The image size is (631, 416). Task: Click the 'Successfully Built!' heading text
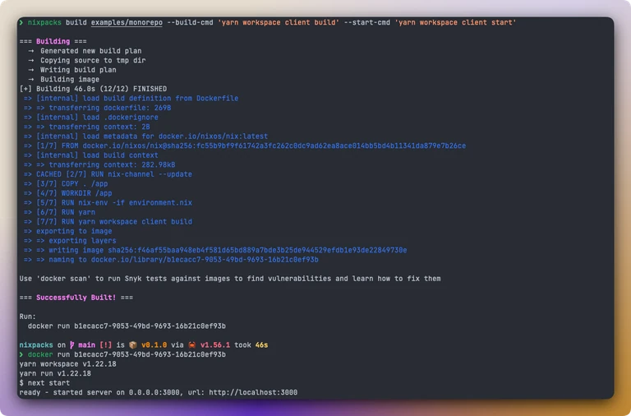[x=76, y=298]
